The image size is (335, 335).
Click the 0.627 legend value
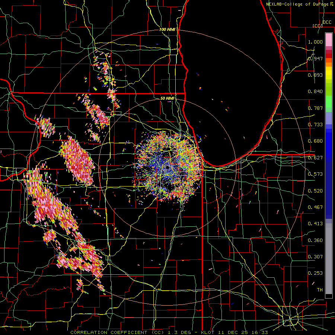pos(315,158)
